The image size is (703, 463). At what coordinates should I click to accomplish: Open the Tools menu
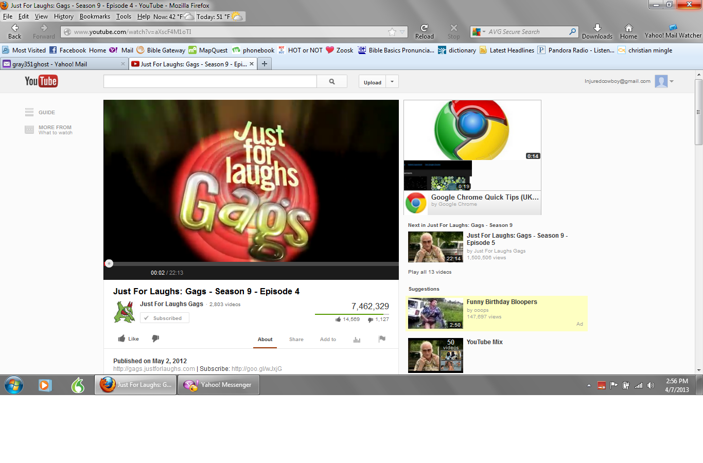124,16
